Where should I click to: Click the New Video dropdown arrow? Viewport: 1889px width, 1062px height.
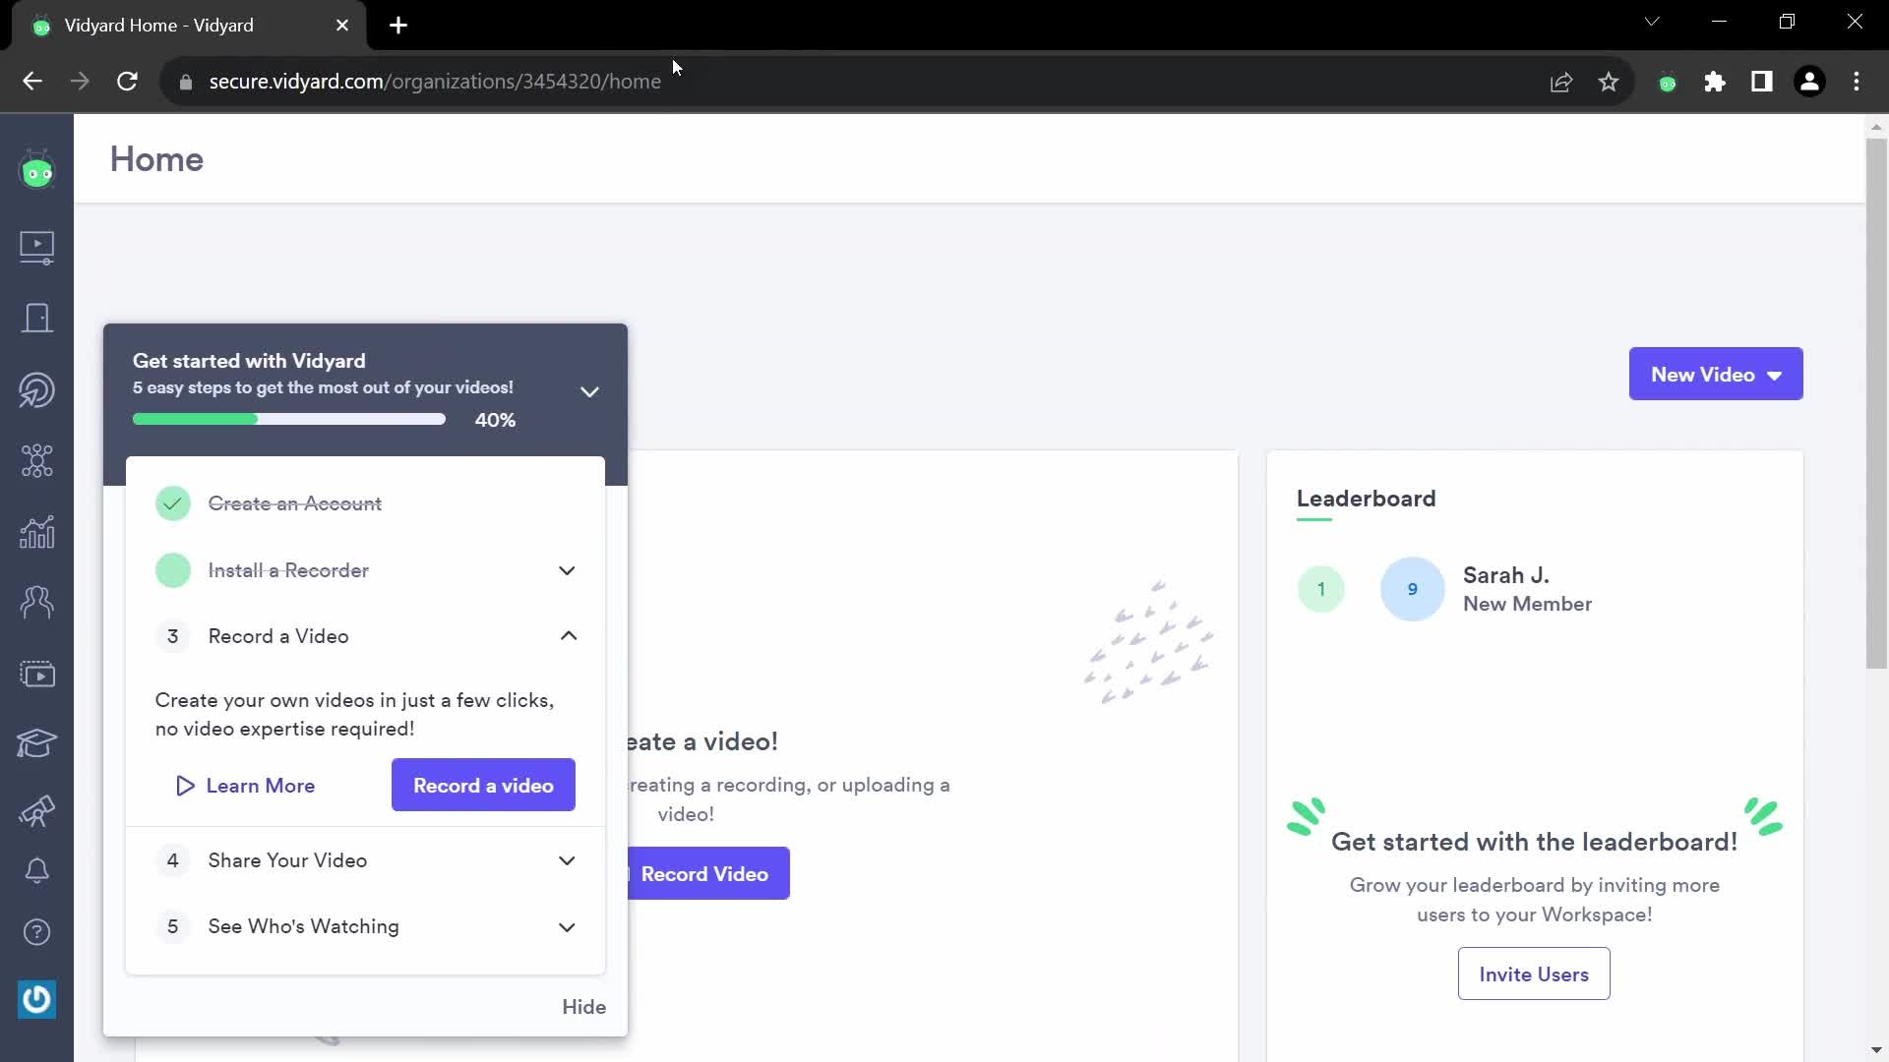pos(1775,374)
